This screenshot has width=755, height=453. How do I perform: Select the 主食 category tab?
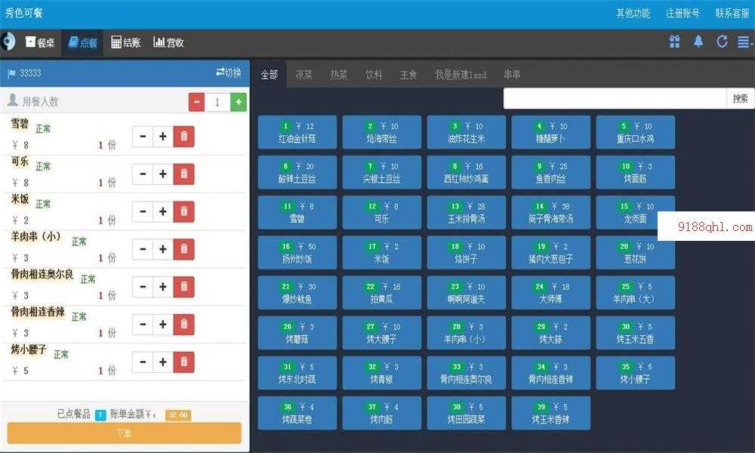[x=408, y=75]
